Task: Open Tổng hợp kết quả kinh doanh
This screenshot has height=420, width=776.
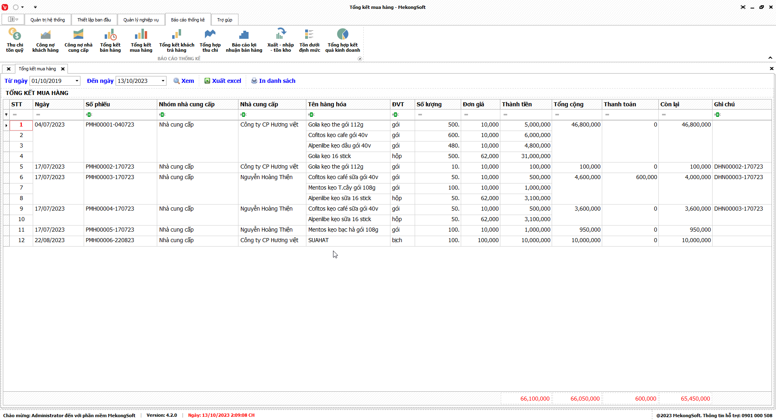Action: tap(342, 40)
